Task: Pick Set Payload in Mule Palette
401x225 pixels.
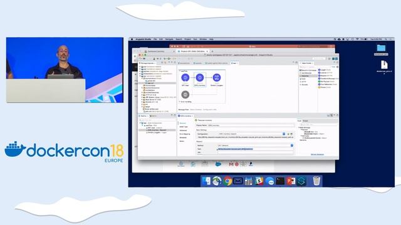Action: tap(326, 81)
